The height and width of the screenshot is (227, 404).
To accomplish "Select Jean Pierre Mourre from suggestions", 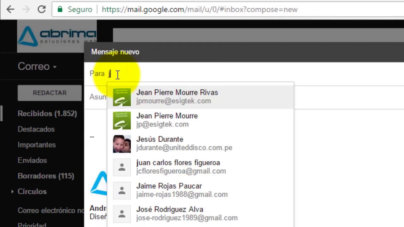I will [167, 120].
